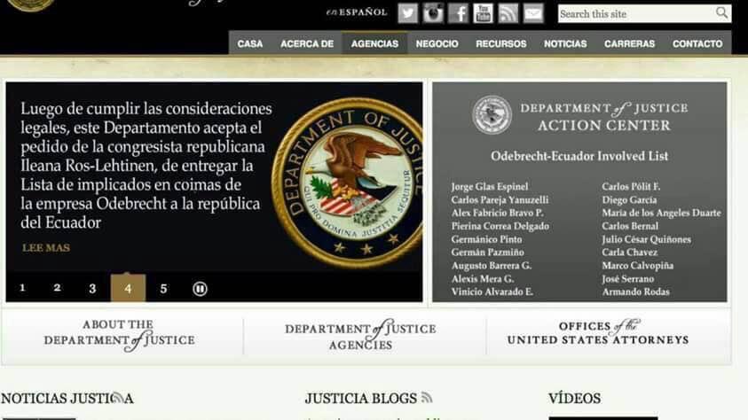Click the name 'Vinicio Alvarado E.'
The image size is (748, 420).
[x=492, y=292]
